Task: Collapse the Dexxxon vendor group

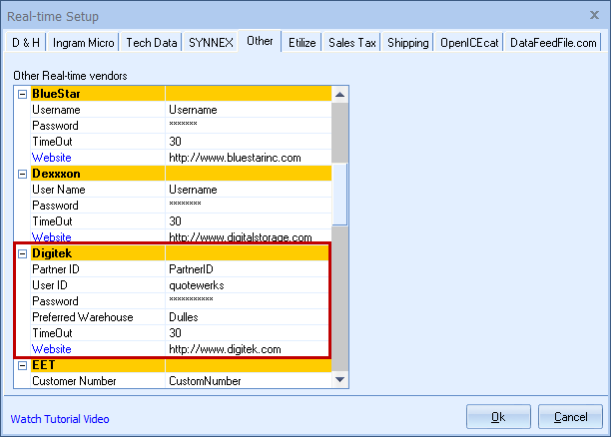Action: [23, 174]
